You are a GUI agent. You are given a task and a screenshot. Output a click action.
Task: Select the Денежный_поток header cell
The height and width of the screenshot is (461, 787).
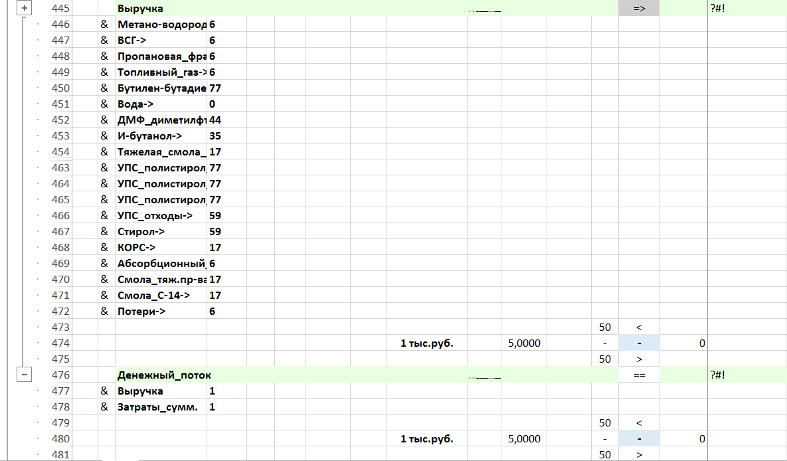click(161, 375)
